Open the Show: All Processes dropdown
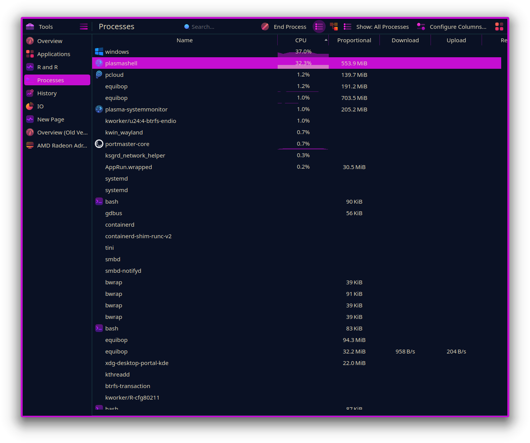 click(x=376, y=27)
